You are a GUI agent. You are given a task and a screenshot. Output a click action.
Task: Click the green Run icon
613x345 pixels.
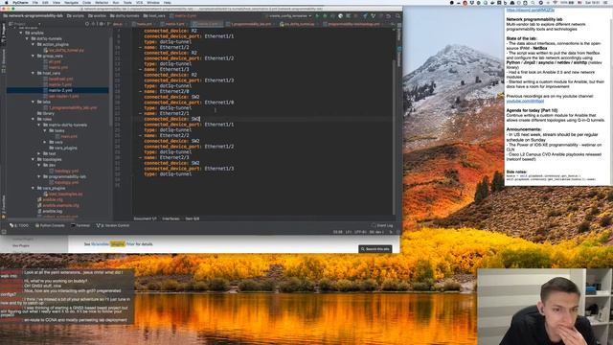tap(317, 16)
